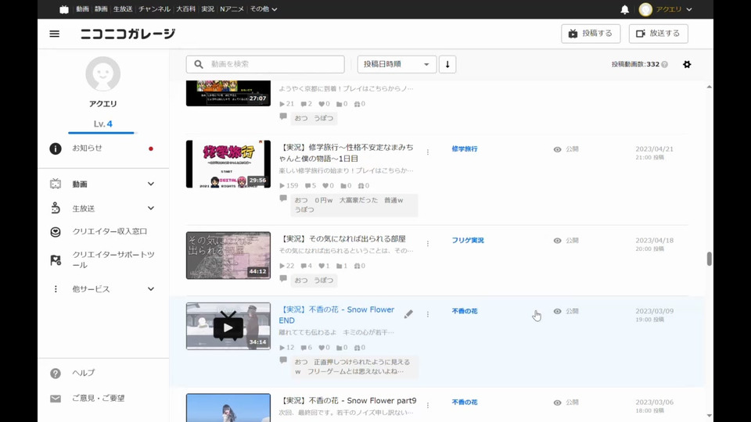Click help icon beside 投稿動画数

(665, 64)
